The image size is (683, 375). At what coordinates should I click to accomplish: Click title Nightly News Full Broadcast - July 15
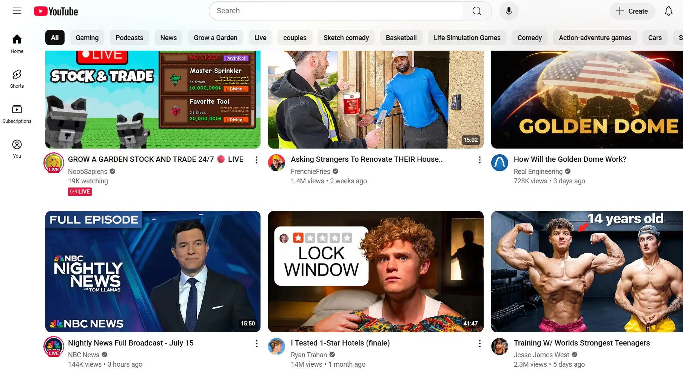coord(131,343)
